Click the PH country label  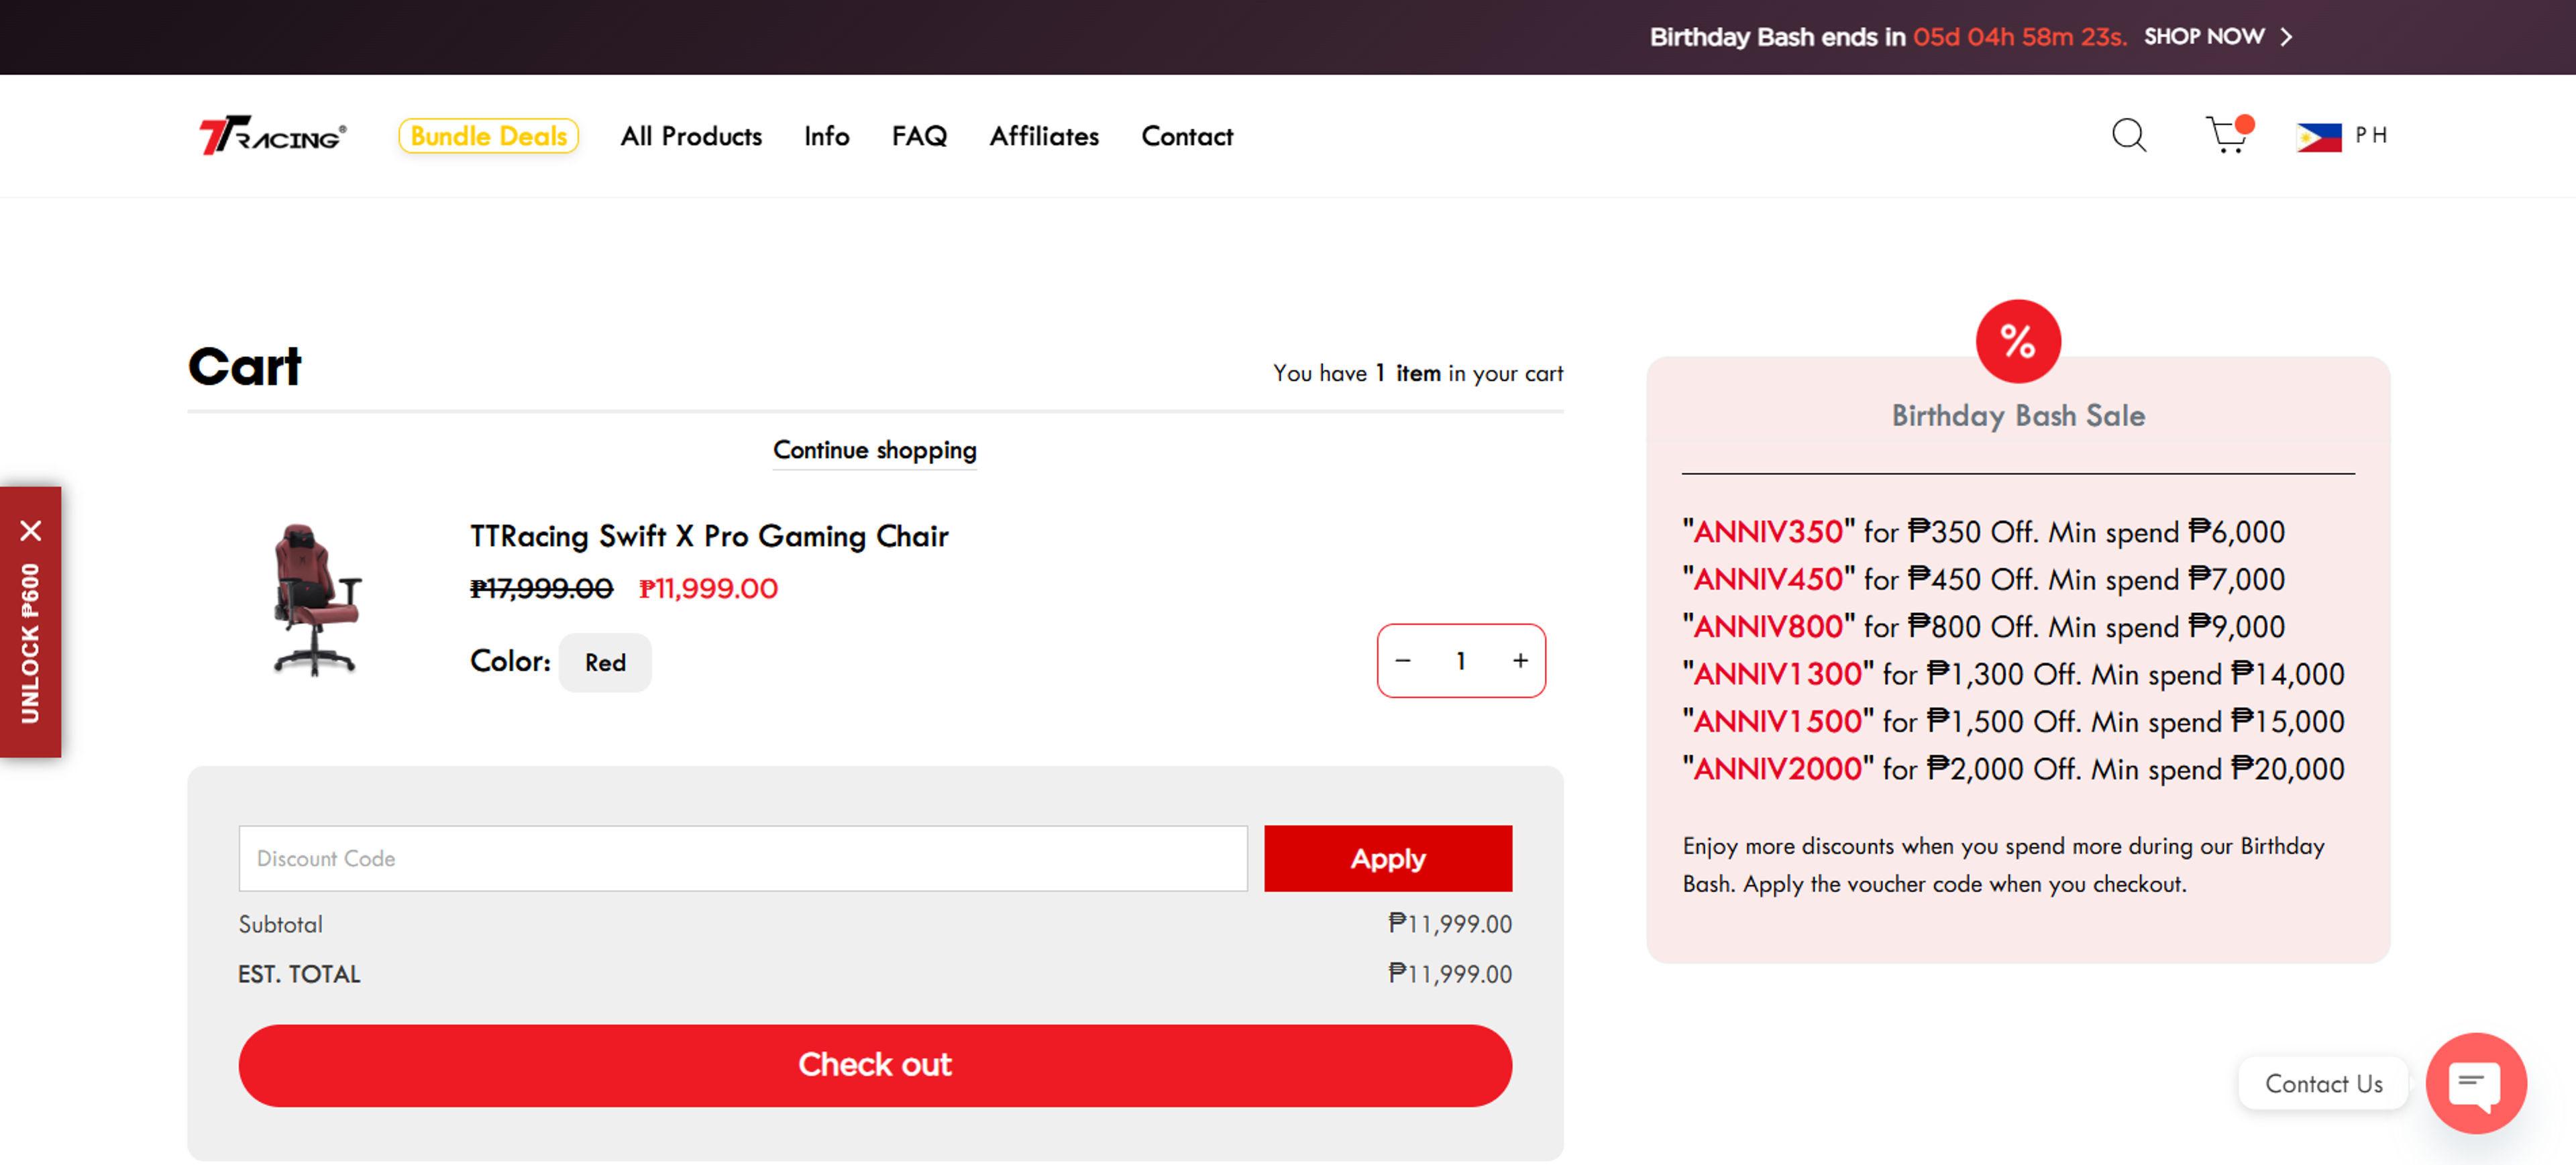pos(2370,135)
